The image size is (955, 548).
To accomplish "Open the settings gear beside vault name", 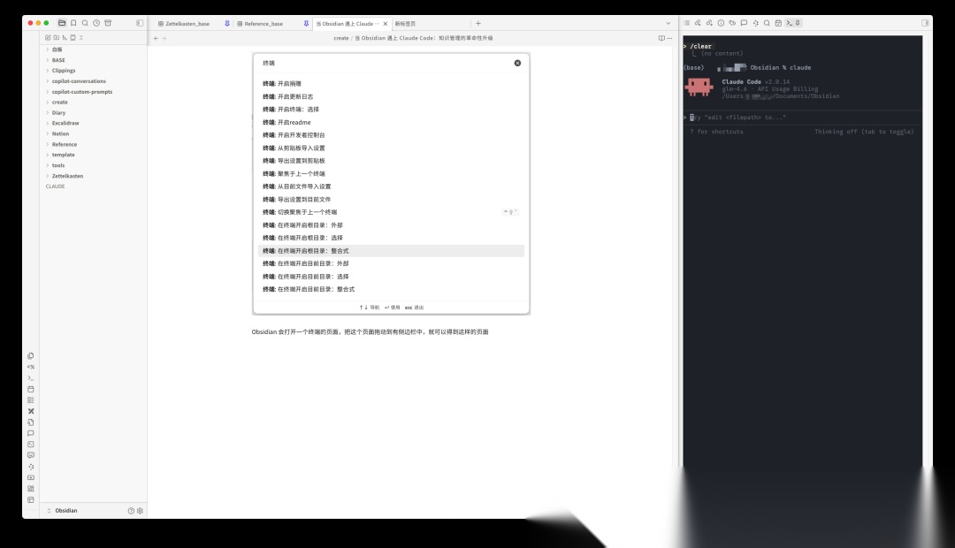I will [140, 511].
